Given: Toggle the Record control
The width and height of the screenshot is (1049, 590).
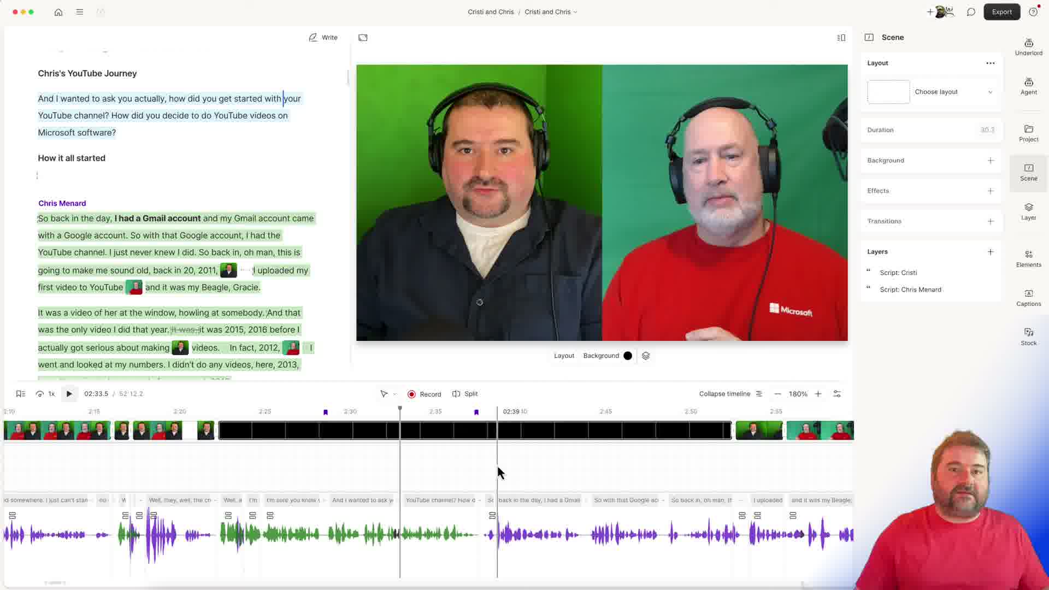Looking at the screenshot, I should [x=425, y=393].
